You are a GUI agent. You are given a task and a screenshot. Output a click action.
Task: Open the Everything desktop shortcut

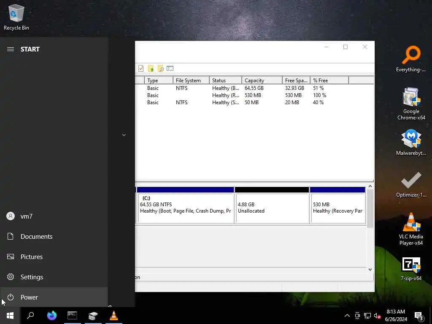tap(411, 59)
